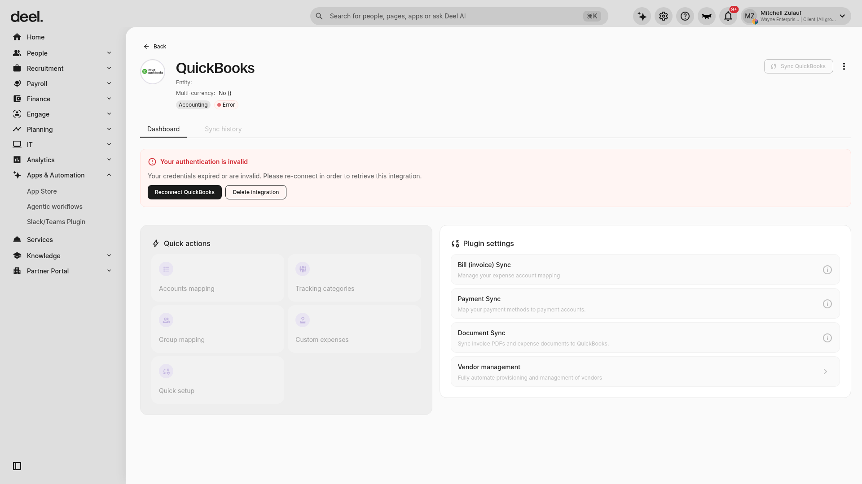
Task: Open Vendor management settings chevron
Action: click(x=825, y=372)
